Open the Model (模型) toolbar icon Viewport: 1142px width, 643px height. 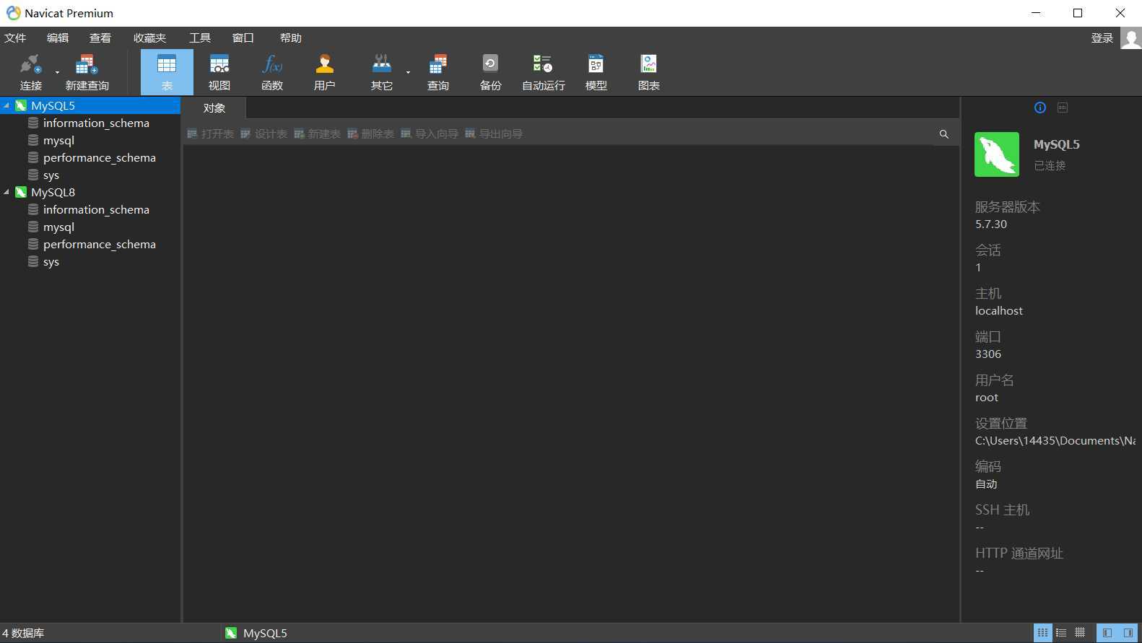pyautogui.click(x=596, y=72)
